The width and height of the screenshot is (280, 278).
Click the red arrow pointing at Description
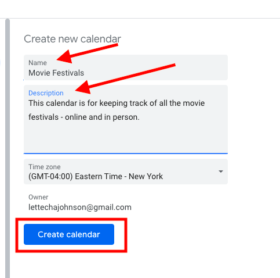[125, 79]
